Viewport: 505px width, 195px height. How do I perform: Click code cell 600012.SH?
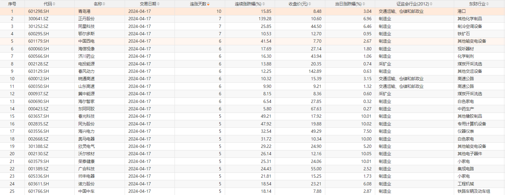pyautogui.click(x=50, y=79)
